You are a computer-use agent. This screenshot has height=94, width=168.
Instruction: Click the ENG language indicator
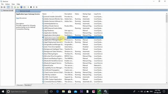pos(151,92)
